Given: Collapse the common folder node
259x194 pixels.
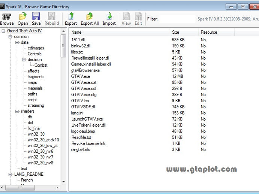Looking at the screenshot, I should click(x=10, y=37).
